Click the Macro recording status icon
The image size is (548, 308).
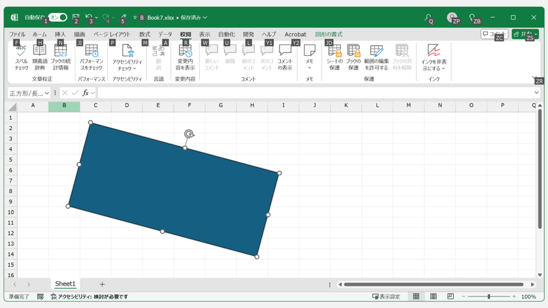[41, 296]
